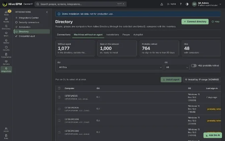Tick the select-all checkbox in table header

[x=59, y=88]
